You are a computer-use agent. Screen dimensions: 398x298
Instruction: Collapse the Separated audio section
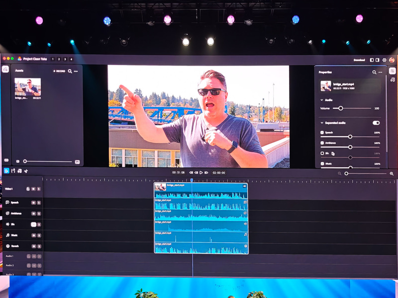pos(322,123)
